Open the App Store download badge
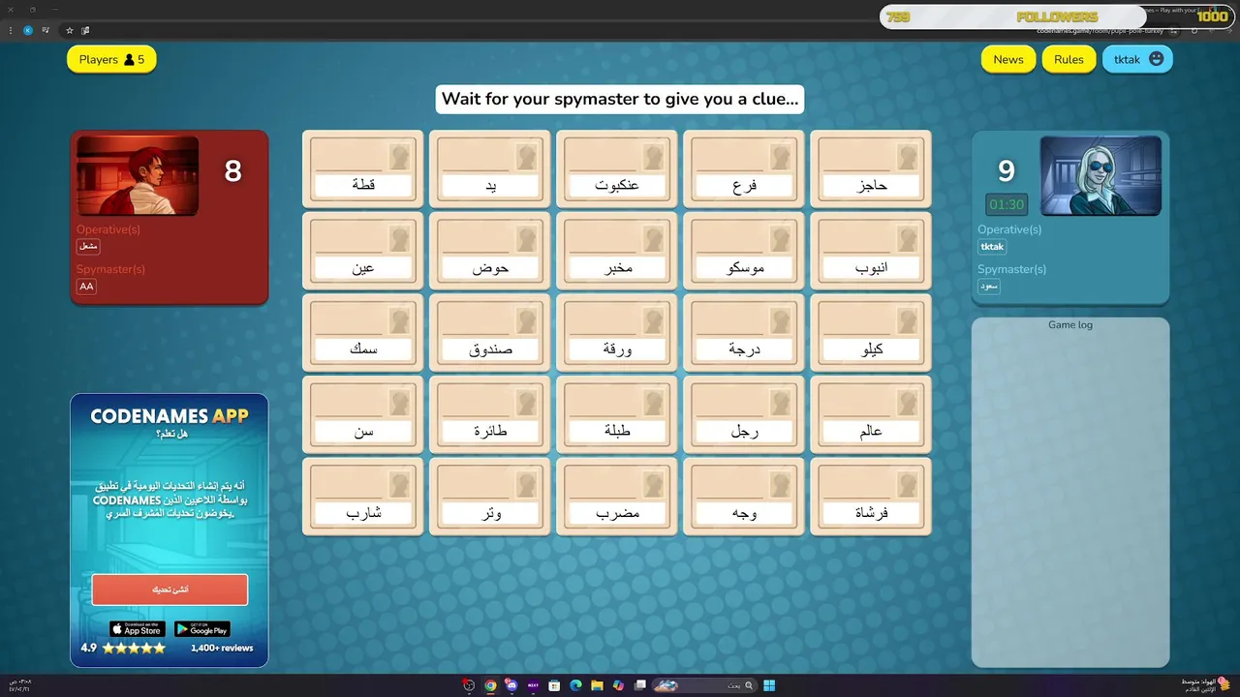The image size is (1240, 697). (137, 629)
